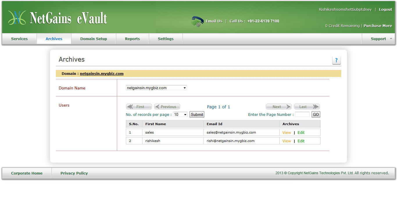
Task: Edit archives for the sales user
Action: (301, 132)
